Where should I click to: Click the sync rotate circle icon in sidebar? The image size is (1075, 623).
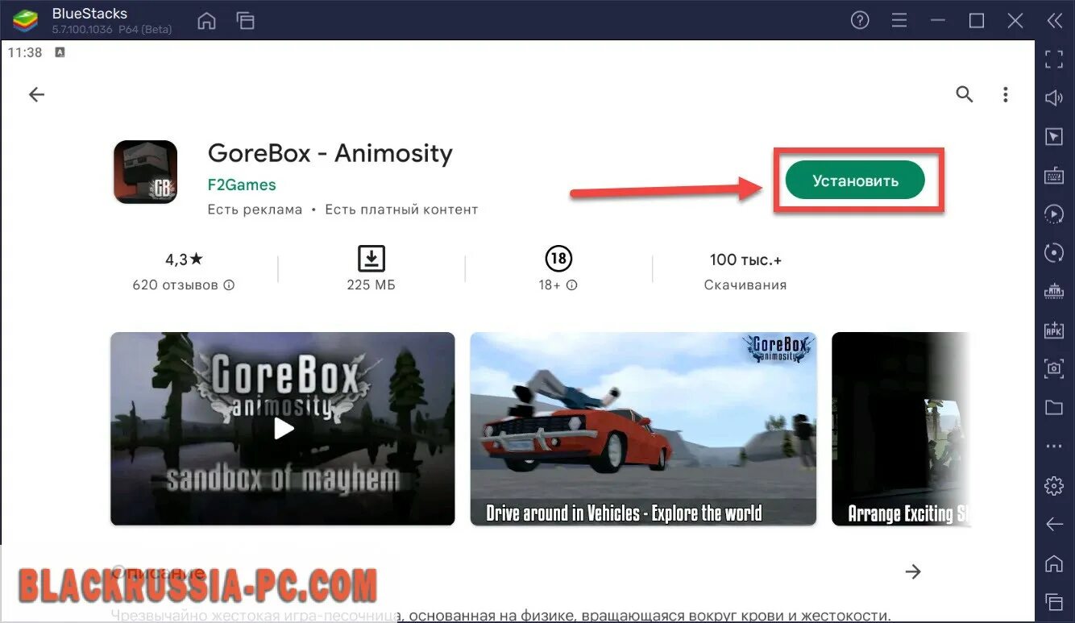point(1054,252)
